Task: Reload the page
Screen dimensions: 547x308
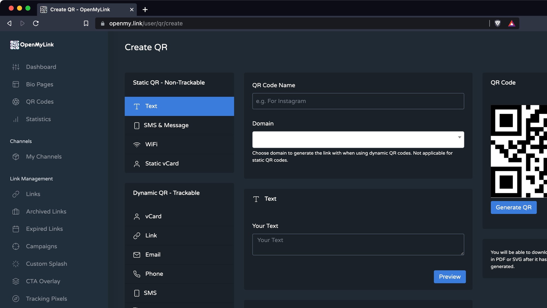Action: pos(36,24)
